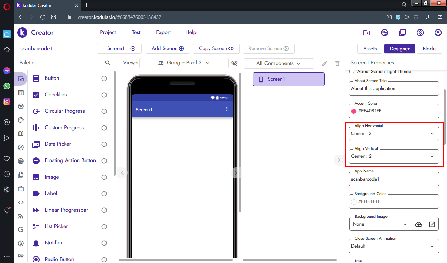Toggle About Screen Light Theme checkbox

click(351, 71)
